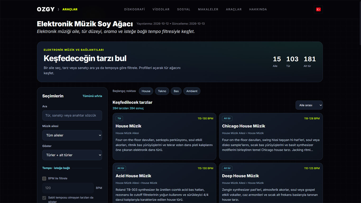This screenshot has width=361, height=203.
Task: Click the 118-128 BPM tempo label
Action: point(312,118)
